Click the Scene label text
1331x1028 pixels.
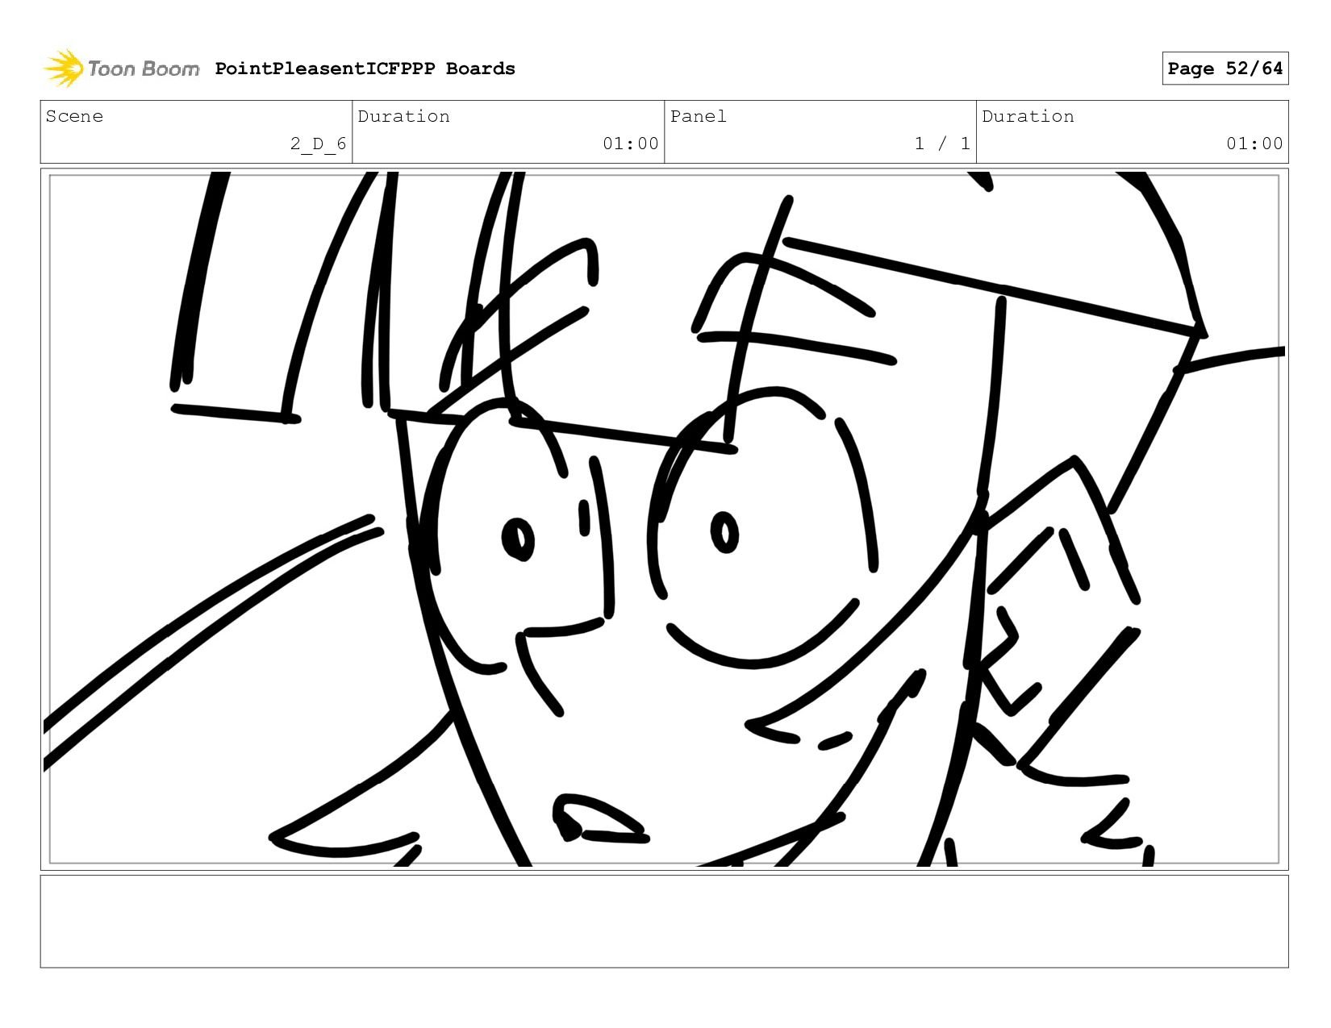click(x=74, y=116)
